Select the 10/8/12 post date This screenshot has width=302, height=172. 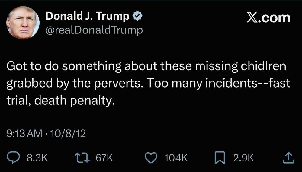[68, 133]
